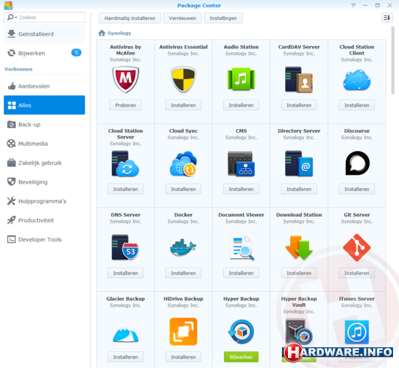The height and width of the screenshot is (368, 399).
Task: Select the Multimedia category
Action: coord(45,144)
